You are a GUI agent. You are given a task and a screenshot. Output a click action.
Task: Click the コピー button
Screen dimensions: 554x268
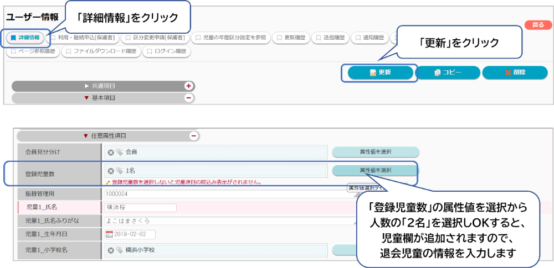(x=447, y=72)
